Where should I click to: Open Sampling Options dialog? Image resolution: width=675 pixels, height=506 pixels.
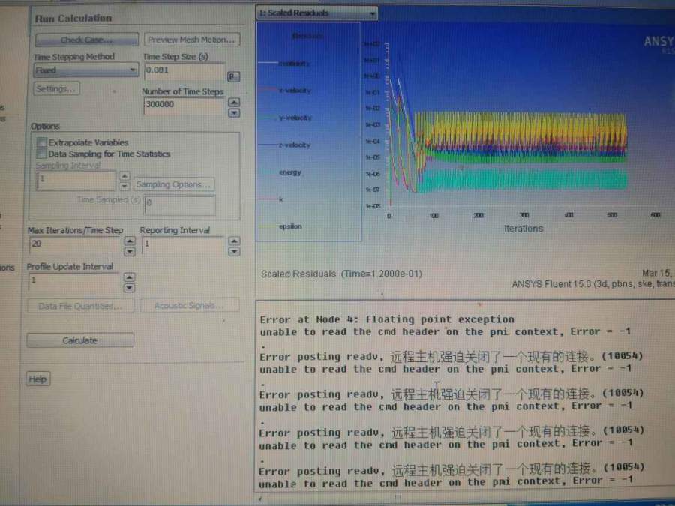click(x=174, y=184)
